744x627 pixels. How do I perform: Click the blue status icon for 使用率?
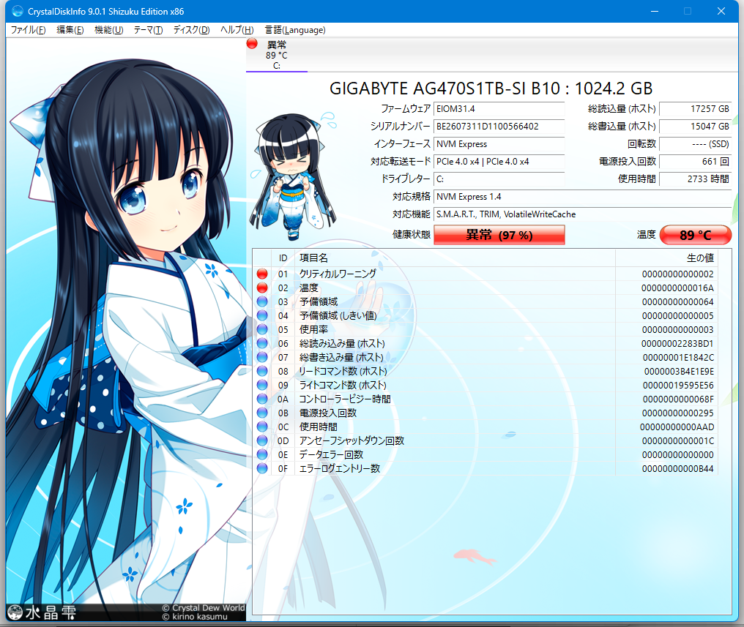(x=262, y=329)
